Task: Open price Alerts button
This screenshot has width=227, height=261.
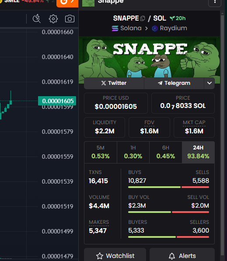Action: (182, 255)
